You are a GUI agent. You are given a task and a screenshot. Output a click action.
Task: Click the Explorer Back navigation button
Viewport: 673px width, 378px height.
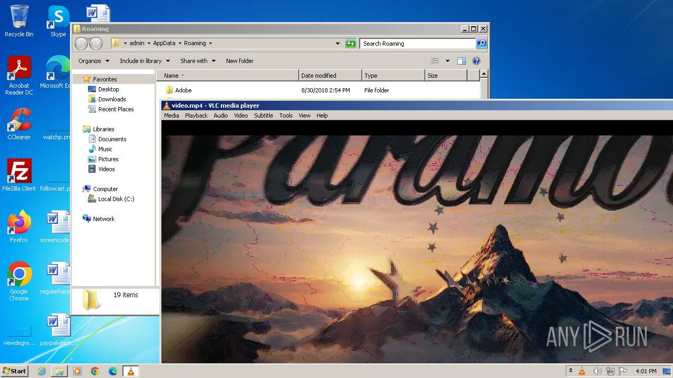click(81, 44)
